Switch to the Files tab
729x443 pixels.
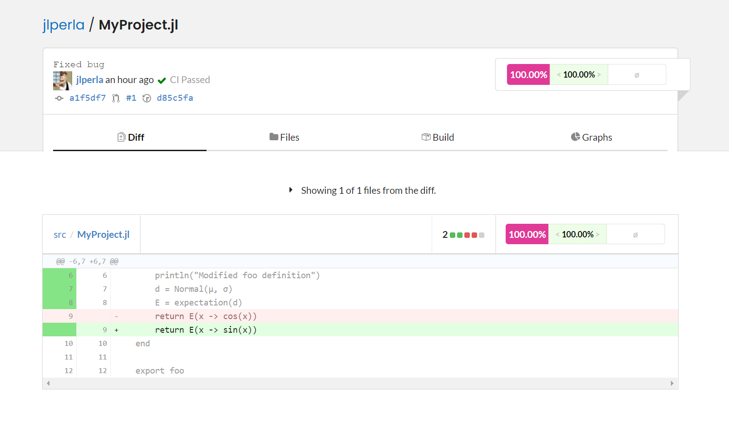(x=284, y=137)
